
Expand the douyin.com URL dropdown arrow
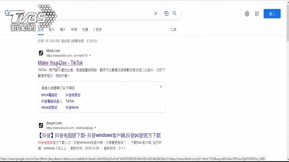[x=95, y=128]
